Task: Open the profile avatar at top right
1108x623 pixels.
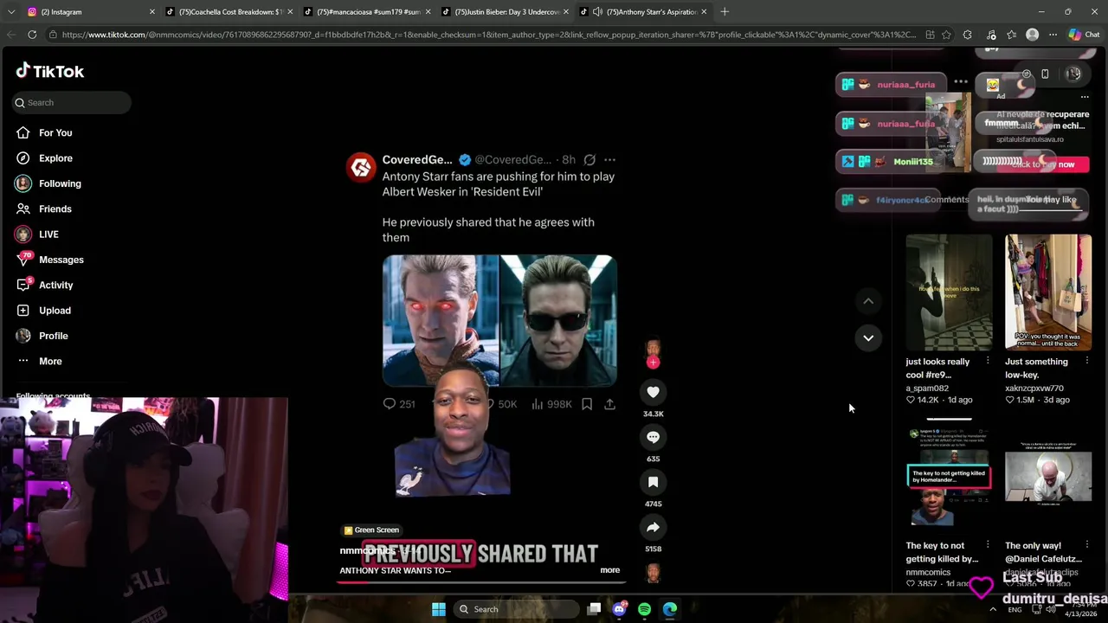Action: pyautogui.click(x=1073, y=74)
